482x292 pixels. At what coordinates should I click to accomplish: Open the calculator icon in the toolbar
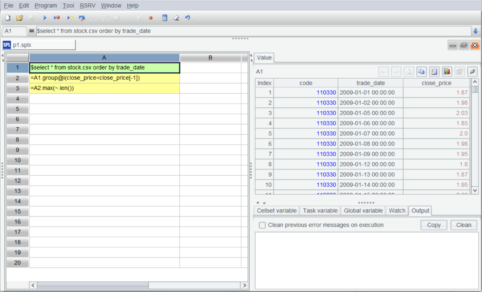[x=164, y=18]
